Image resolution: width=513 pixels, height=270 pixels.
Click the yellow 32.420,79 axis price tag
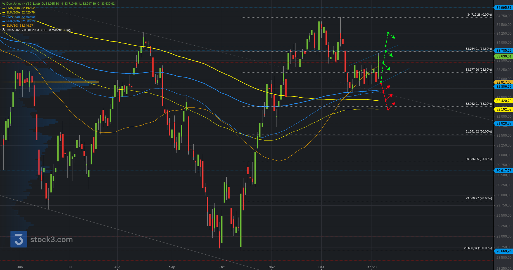[x=503, y=101]
